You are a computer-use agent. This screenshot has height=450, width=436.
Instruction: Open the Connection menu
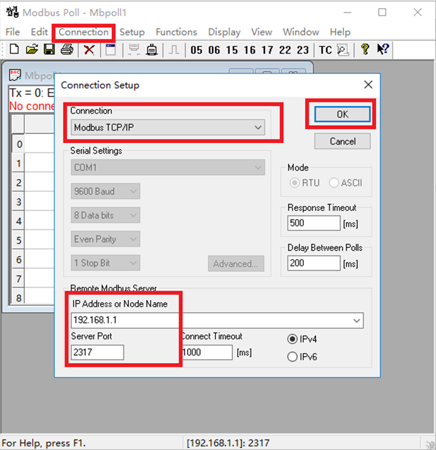pyautogui.click(x=83, y=32)
